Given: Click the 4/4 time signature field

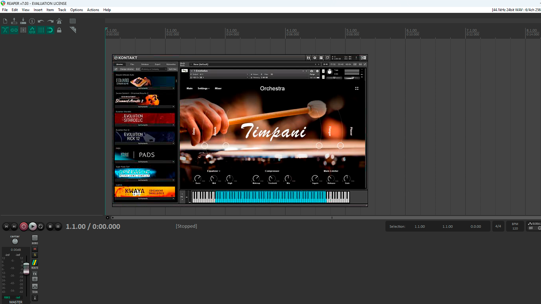Looking at the screenshot, I should pos(498,226).
